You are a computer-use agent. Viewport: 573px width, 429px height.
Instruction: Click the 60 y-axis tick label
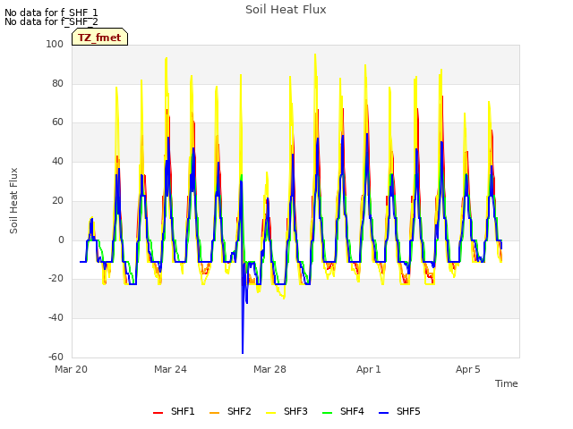[x=57, y=122]
